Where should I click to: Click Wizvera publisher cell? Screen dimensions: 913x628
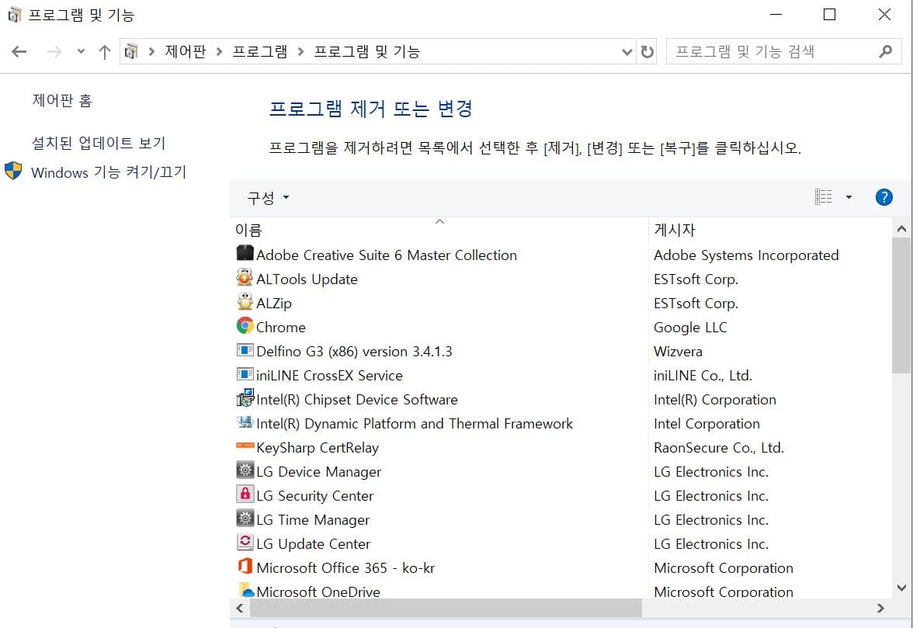(678, 352)
